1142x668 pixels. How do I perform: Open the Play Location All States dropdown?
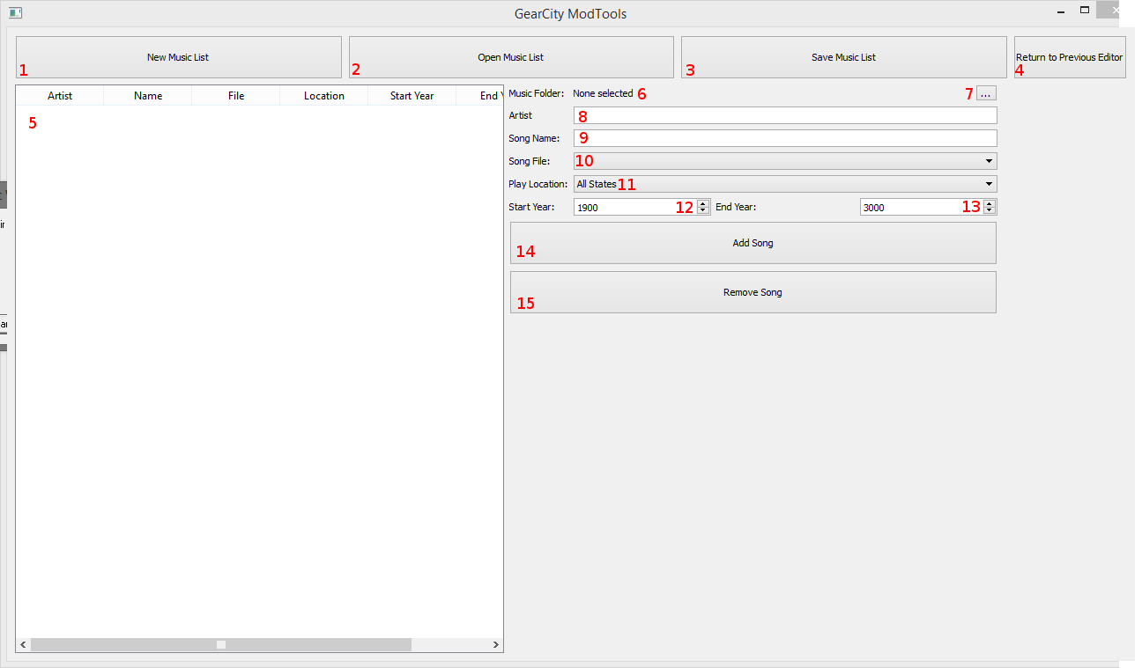point(784,184)
